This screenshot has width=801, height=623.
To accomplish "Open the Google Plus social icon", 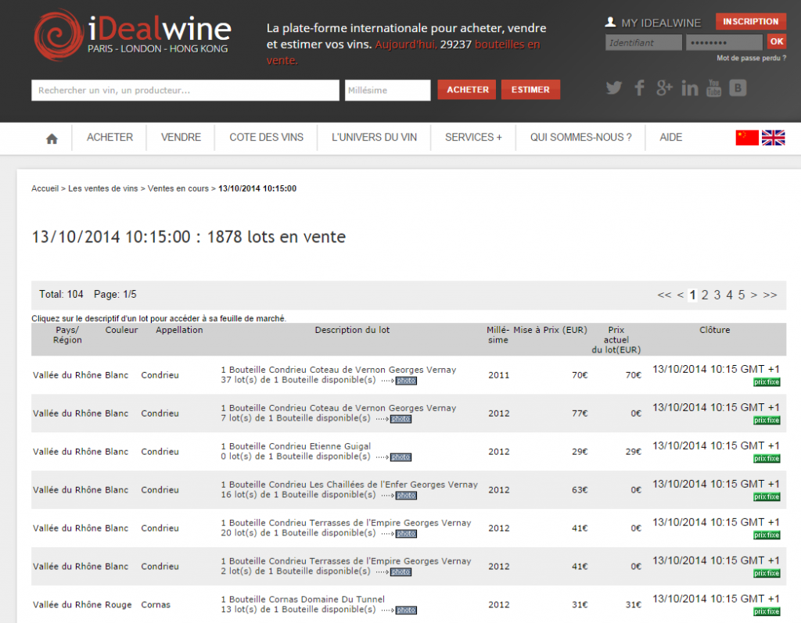I will click(664, 88).
